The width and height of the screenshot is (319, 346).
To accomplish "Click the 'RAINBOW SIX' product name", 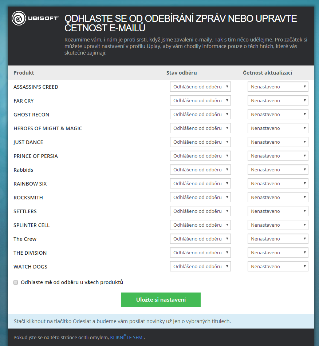I will [30, 184].
